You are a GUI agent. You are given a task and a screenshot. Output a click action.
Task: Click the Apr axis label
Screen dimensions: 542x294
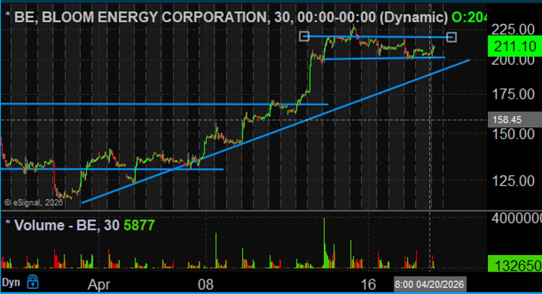click(99, 285)
